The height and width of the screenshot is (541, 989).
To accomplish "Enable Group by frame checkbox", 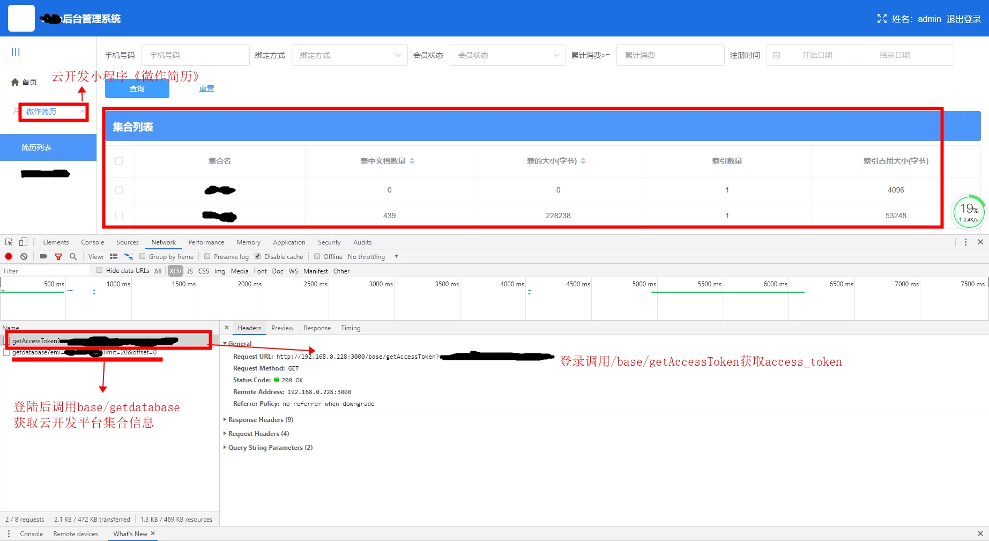I will [x=143, y=256].
